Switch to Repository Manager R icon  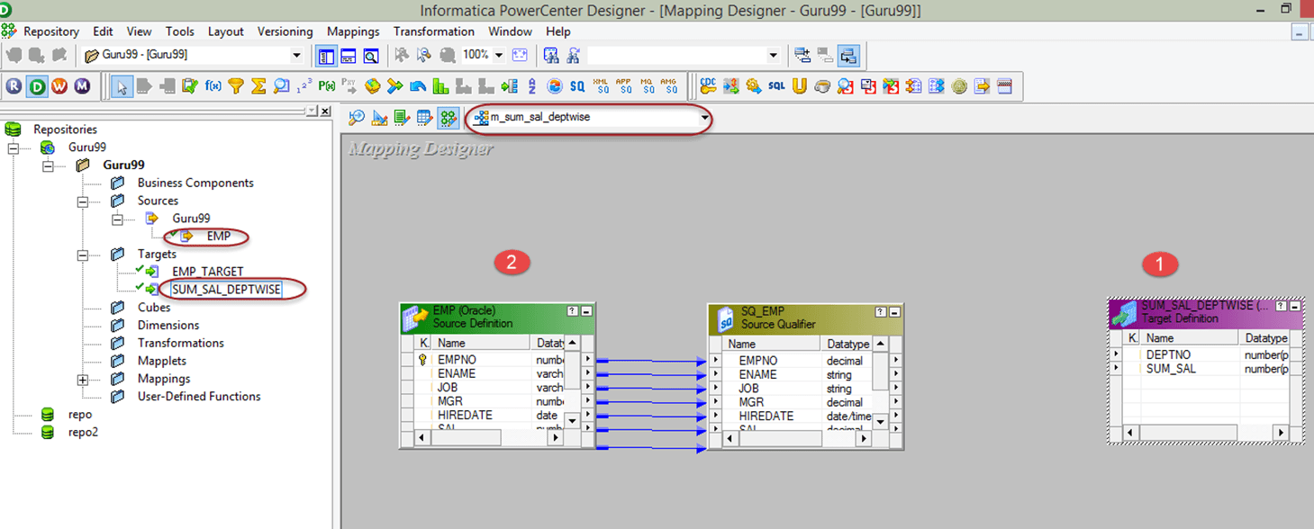(14, 86)
